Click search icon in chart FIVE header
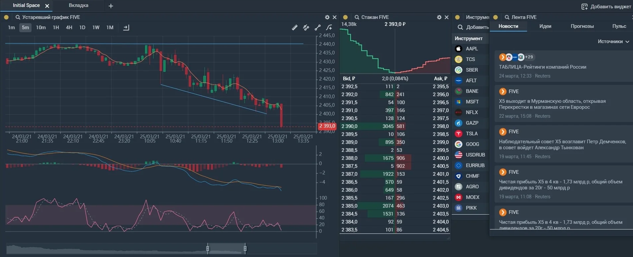Screen dimensions: 633x257 pyautogui.click(x=18, y=17)
